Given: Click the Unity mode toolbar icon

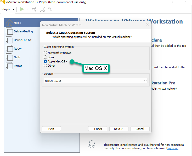Looking at the screenshot, I should pyautogui.click(x=50, y=9).
